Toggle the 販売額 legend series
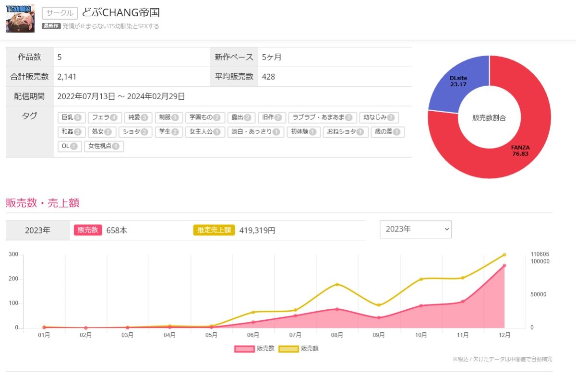 (x=299, y=349)
